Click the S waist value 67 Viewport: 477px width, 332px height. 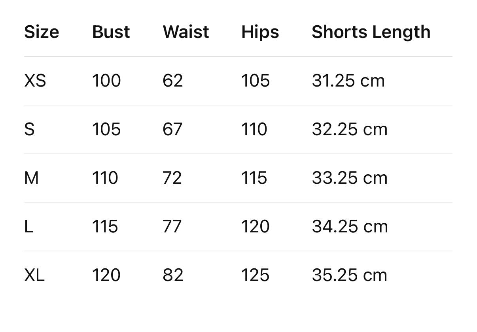(x=172, y=129)
